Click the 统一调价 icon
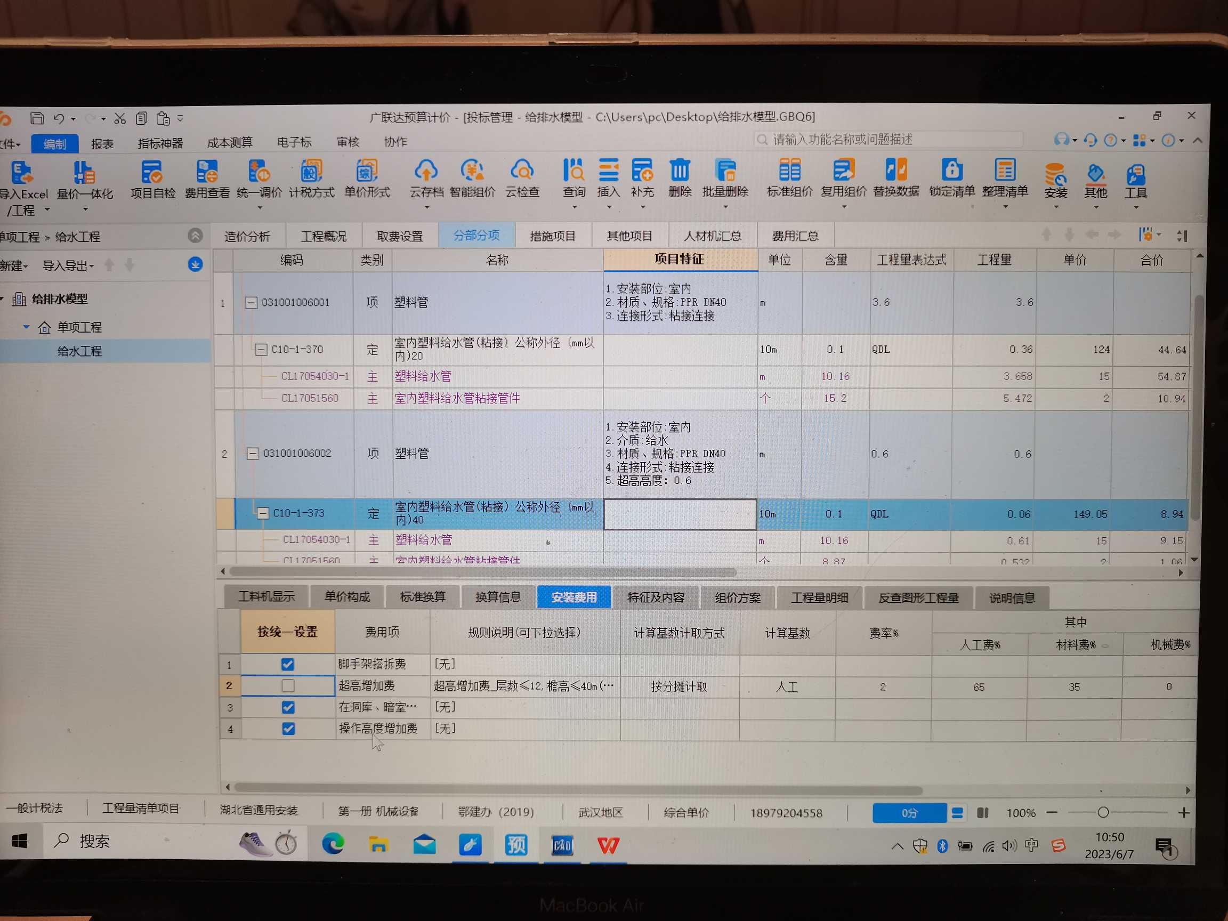The image size is (1228, 921). [x=258, y=172]
